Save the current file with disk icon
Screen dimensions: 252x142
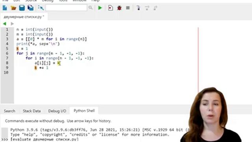[x=22, y=8]
